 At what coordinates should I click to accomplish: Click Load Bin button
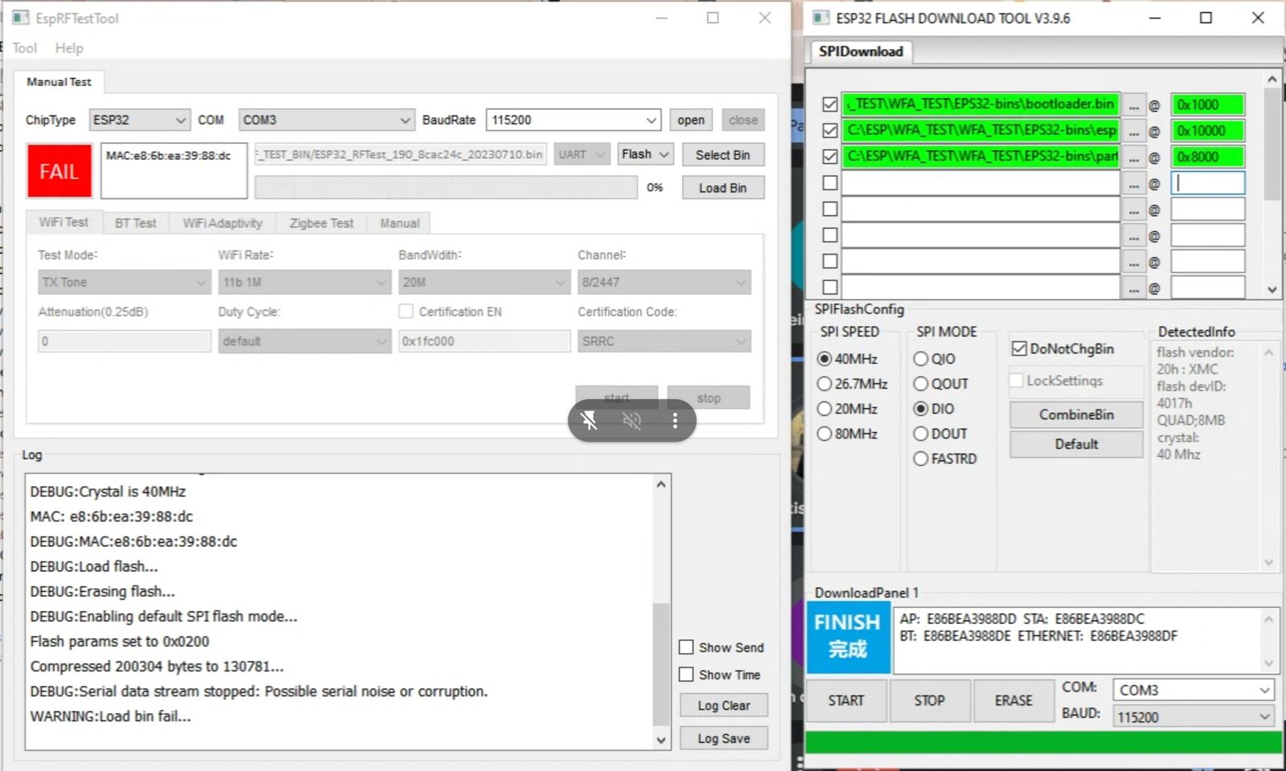723,188
